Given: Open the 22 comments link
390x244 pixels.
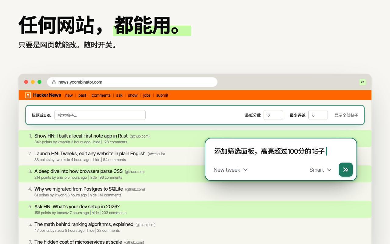Looking at the screenshot, I should click(x=108, y=231).
